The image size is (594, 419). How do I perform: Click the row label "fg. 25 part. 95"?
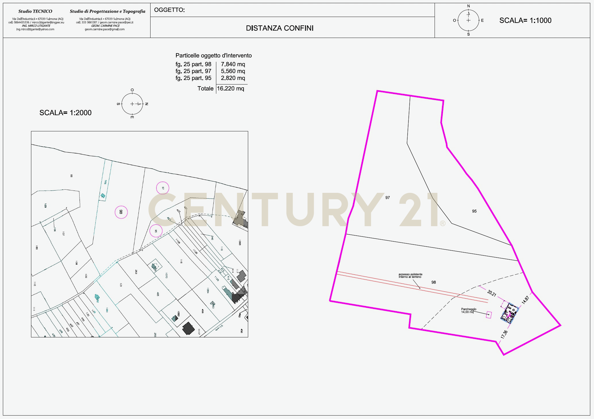[x=194, y=78]
